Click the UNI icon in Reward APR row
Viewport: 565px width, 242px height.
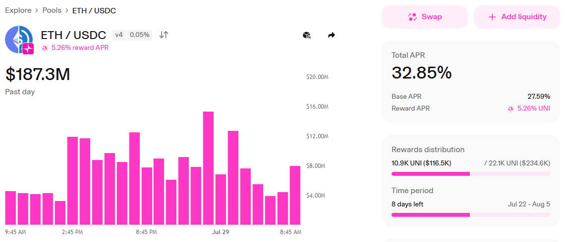(x=510, y=109)
